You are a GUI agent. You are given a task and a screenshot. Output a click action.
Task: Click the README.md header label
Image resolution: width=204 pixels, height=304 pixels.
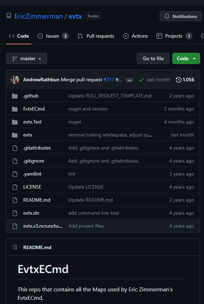pyautogui.click(x=37, y=247)
